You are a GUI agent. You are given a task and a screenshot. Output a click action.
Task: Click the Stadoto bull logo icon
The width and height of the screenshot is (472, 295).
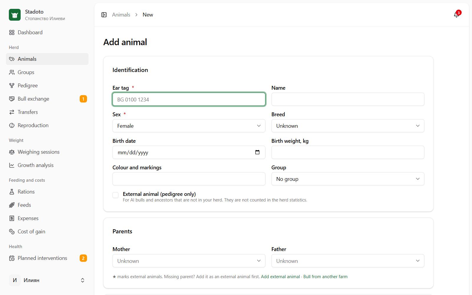(x=15, y=15)
